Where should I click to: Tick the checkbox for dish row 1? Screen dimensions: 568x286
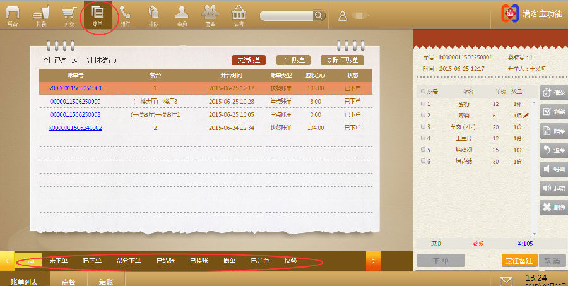(x=423, y=104)
